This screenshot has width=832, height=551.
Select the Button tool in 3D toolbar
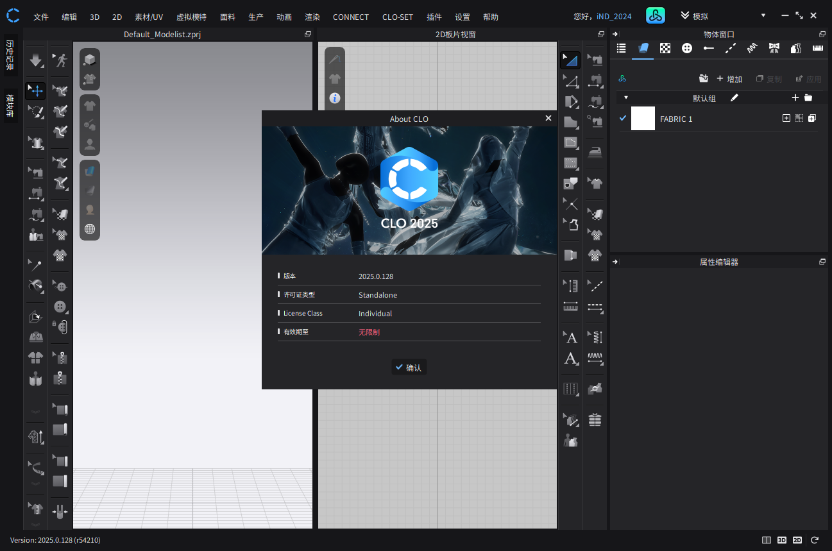click(x=60, y=307)
